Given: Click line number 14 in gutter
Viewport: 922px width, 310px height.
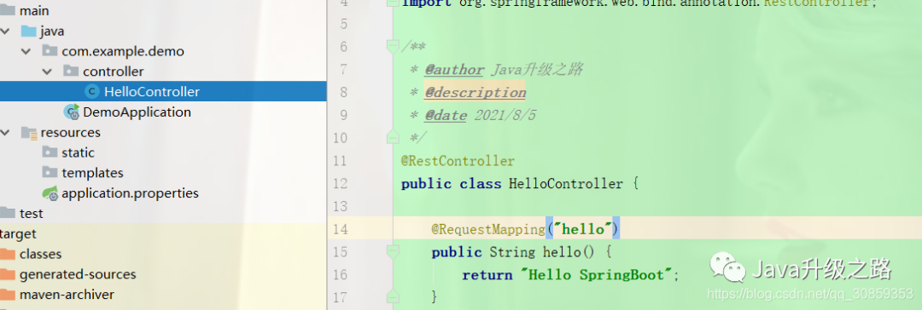Looking at the screenshot, I should (x=341, y=229).
